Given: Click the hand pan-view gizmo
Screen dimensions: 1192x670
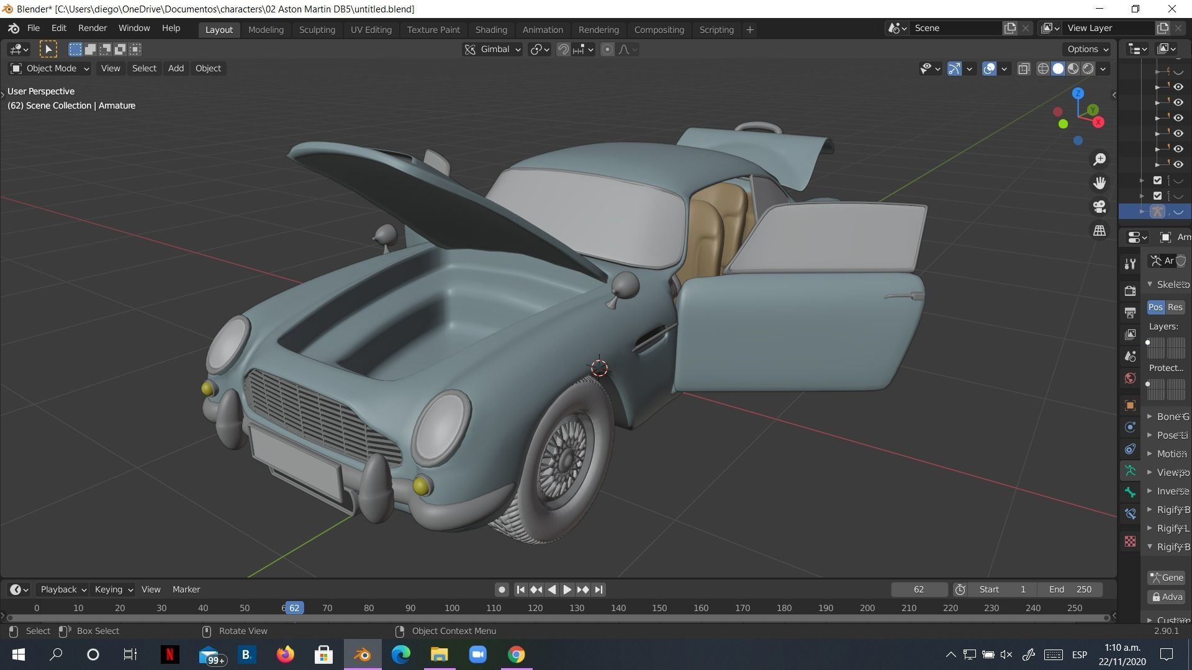Looking at the screenshot, I should (x=1099, y=183).
